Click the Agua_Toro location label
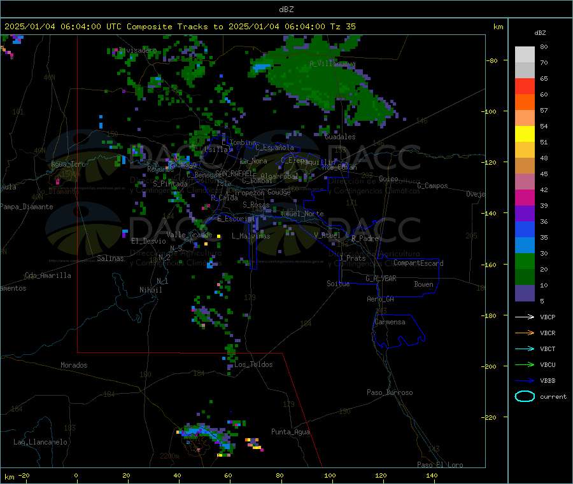Viewport: 573px width, 484px height. [x=68, y=164]
